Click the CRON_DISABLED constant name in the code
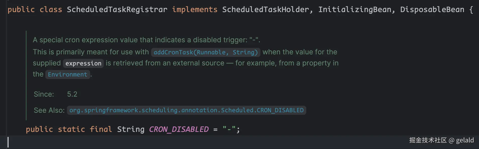The width and height of the screenshot is (479, 149). 179,129
